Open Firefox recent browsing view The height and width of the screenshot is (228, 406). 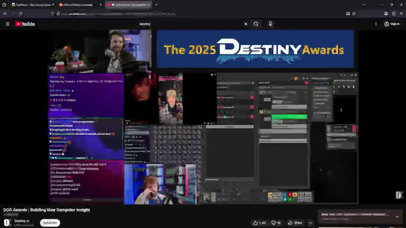coord(4,5)
